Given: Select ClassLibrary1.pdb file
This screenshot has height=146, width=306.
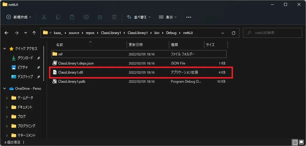Looking at the screenshot, I should (x=139, y=82).
